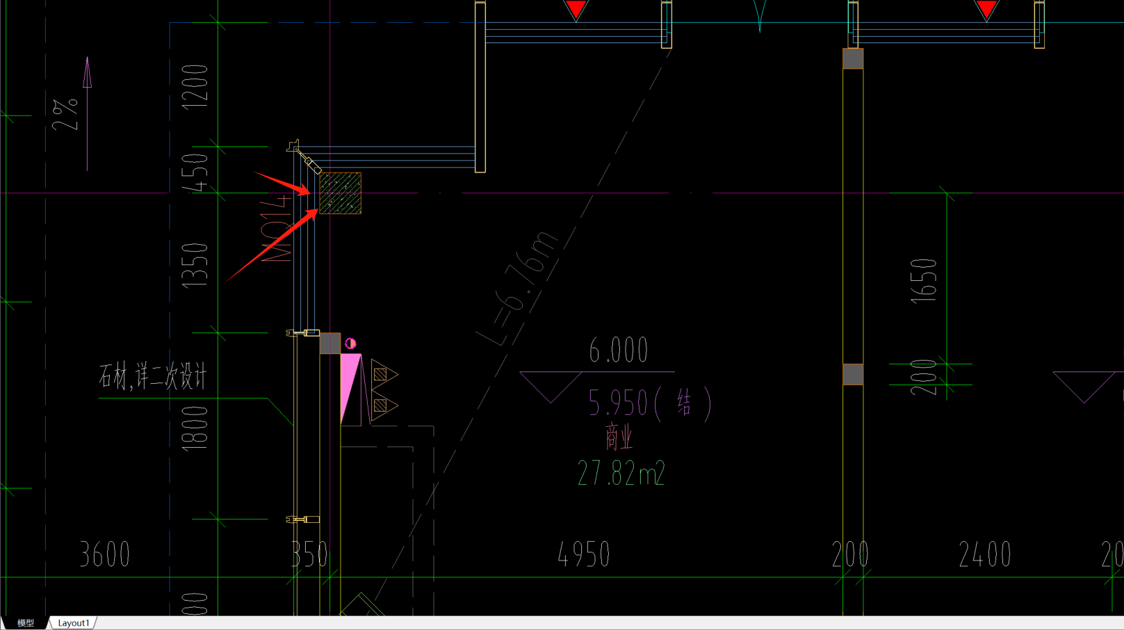Select the 27.82m2 area text

[x=621, y=474]
